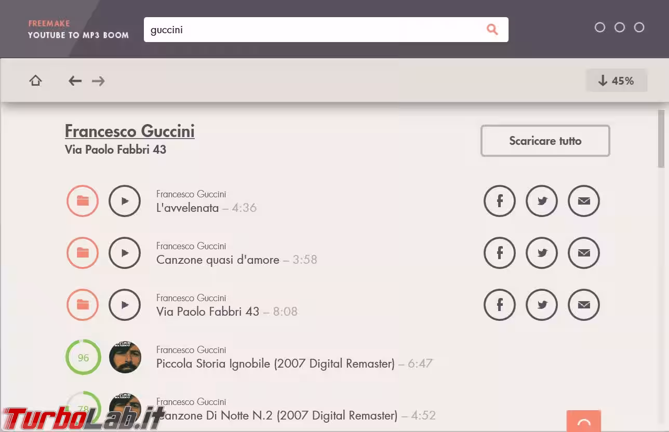
Task: Open downloads progress showing 45%
Action: coord(617,80)
